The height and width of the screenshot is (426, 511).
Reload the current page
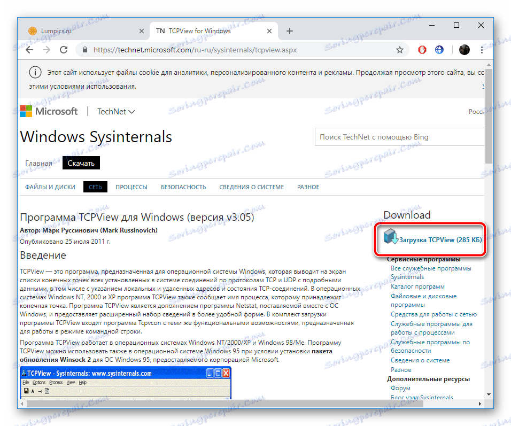click(x=64, y=50)
